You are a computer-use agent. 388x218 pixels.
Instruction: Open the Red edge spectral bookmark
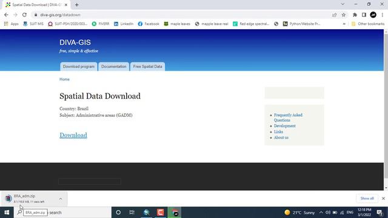tap(251, 24)
